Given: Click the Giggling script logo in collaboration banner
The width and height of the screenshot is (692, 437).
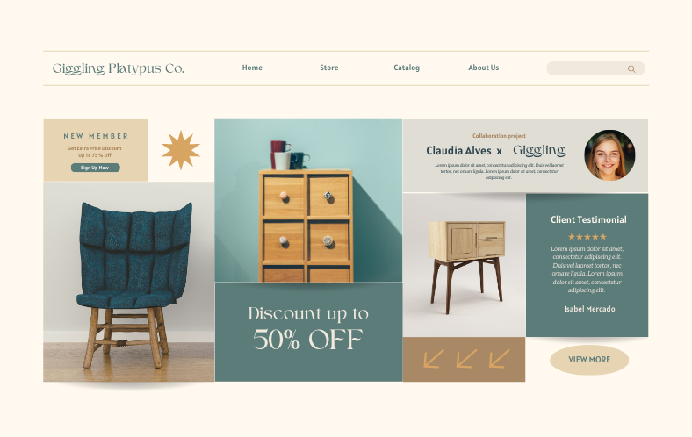Looking at the screenshot, I should coord(539,151).
